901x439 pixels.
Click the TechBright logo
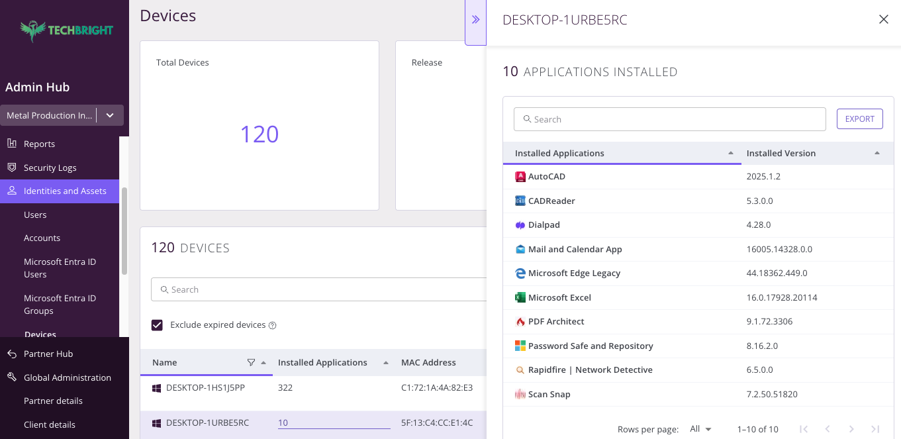66,30
